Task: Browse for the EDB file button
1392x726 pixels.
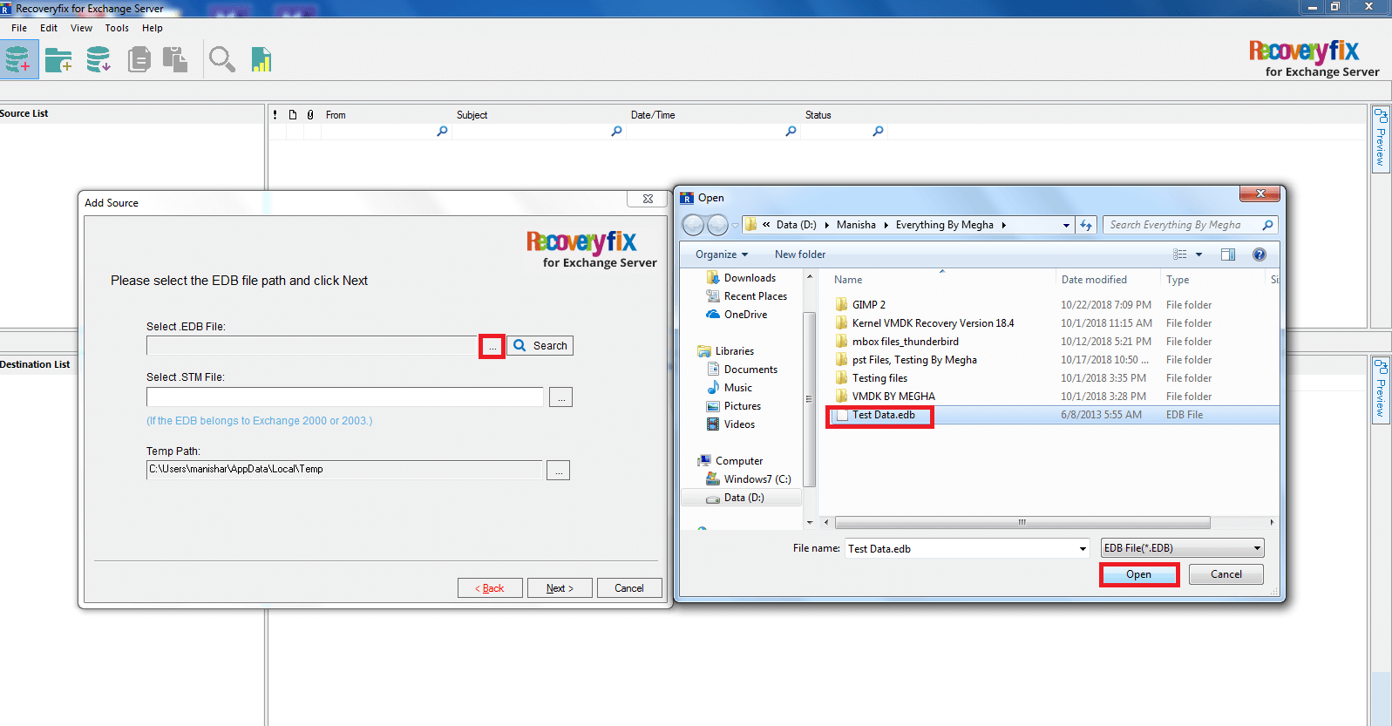Action: (492, 346)
